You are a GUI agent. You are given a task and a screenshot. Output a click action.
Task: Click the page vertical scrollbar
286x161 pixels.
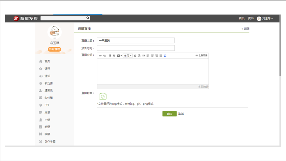[280, 45]
